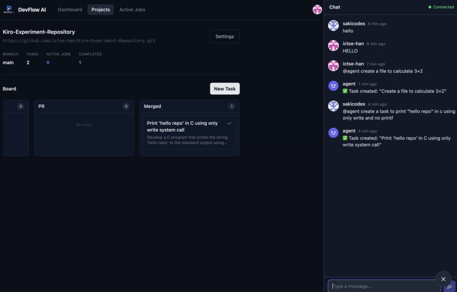
Task: Click the Board section heading
Action: (9, 88)
